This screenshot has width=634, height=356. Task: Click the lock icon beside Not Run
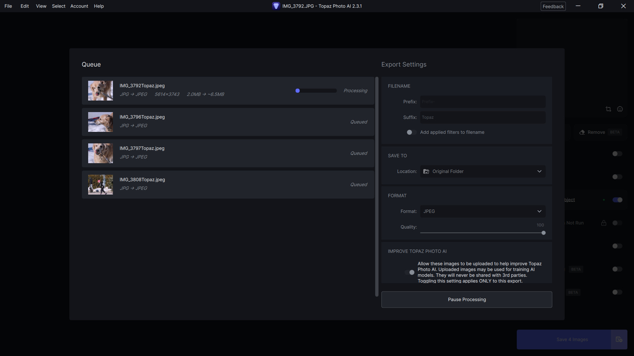tap(604, 223)
